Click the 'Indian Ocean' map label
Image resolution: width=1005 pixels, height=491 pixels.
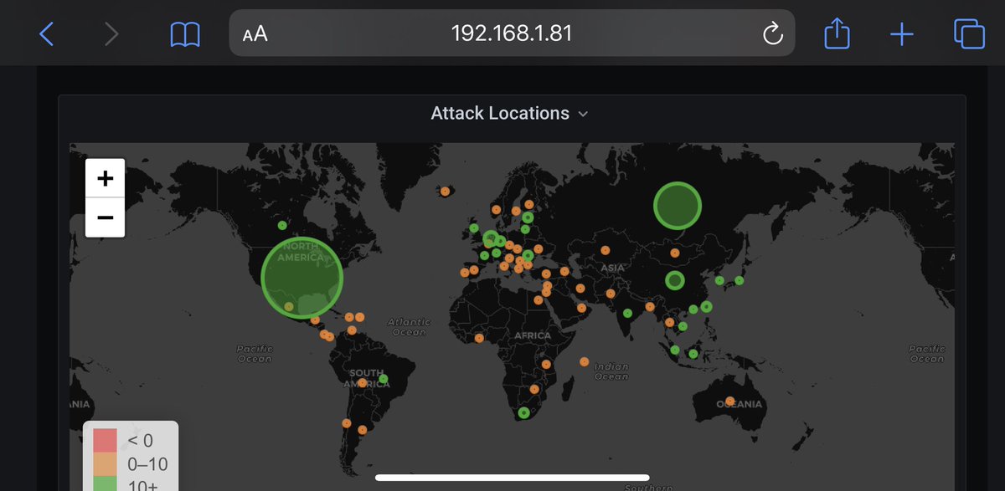[x=611, y=371]
